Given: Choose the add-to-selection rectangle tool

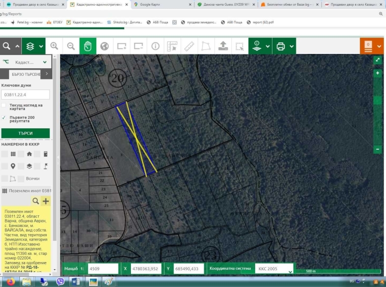Looking at the screenshot, I should click(122, 46).
